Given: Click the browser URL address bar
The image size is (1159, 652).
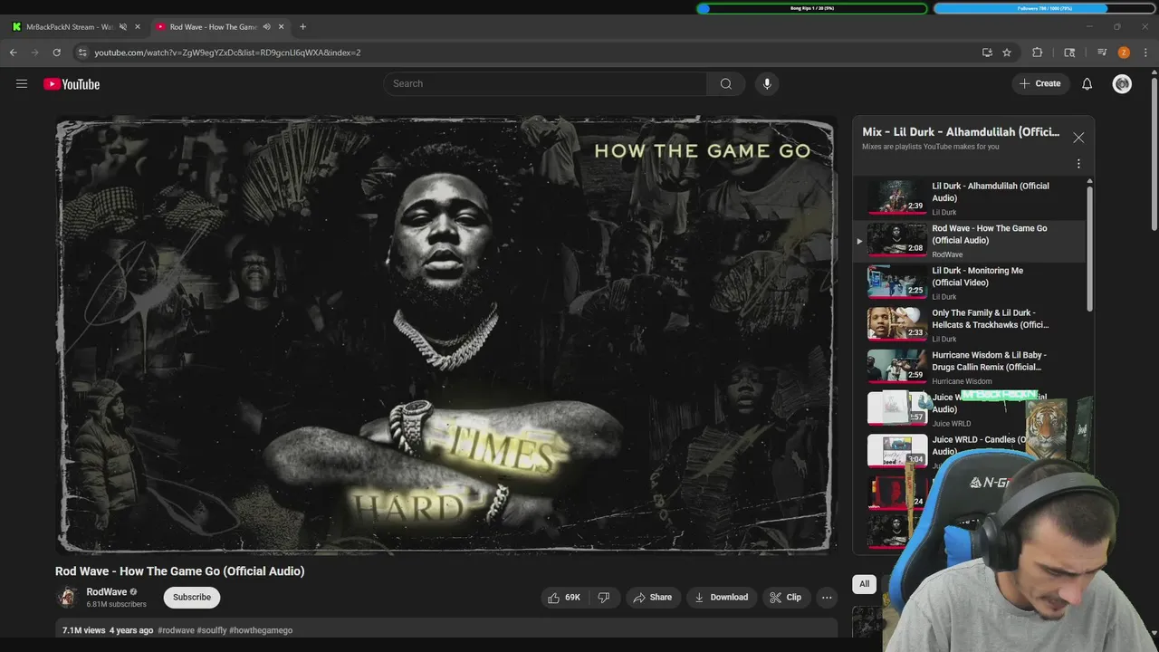Looking at the screenshot, I should (x=525, y=53).
